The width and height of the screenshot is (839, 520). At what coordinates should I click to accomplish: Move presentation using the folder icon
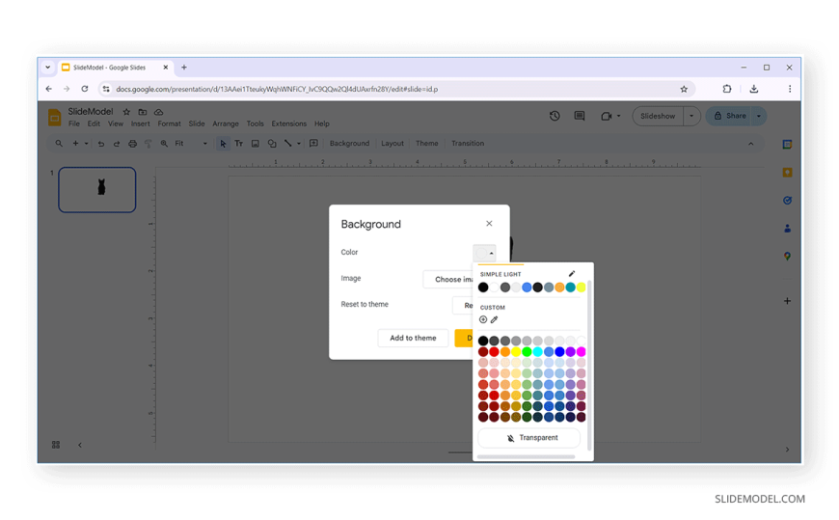pos(143,112)
